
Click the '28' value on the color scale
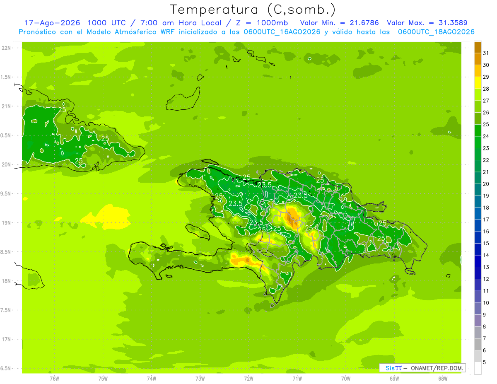486,89
